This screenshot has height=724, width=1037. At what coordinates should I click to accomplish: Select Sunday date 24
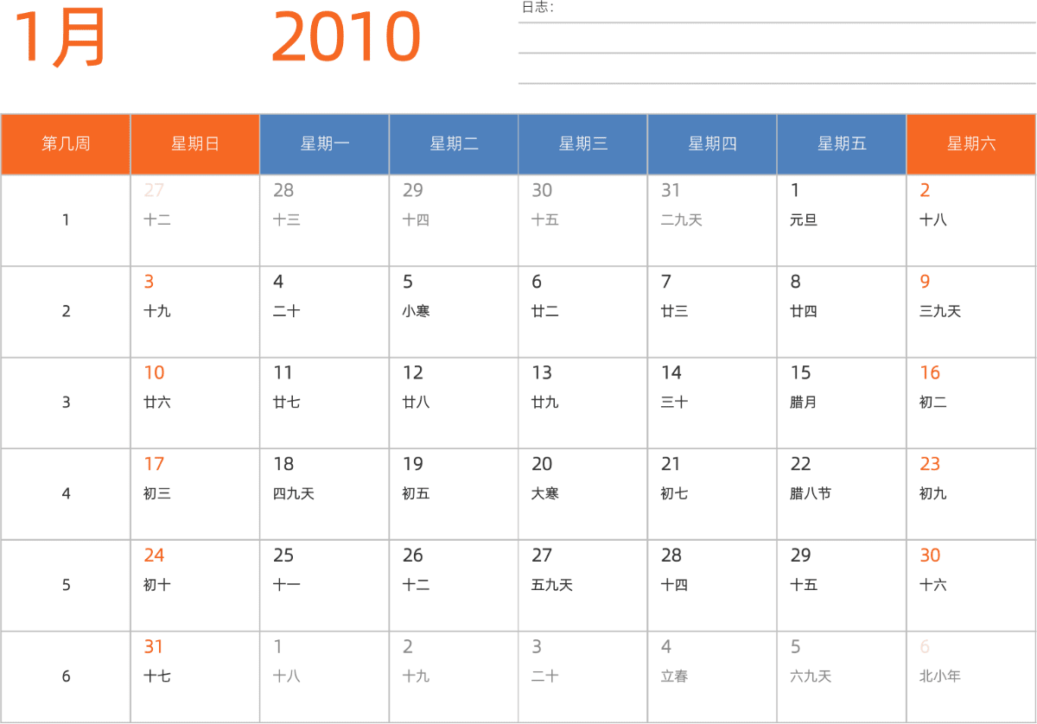click(x=154, y=556)
